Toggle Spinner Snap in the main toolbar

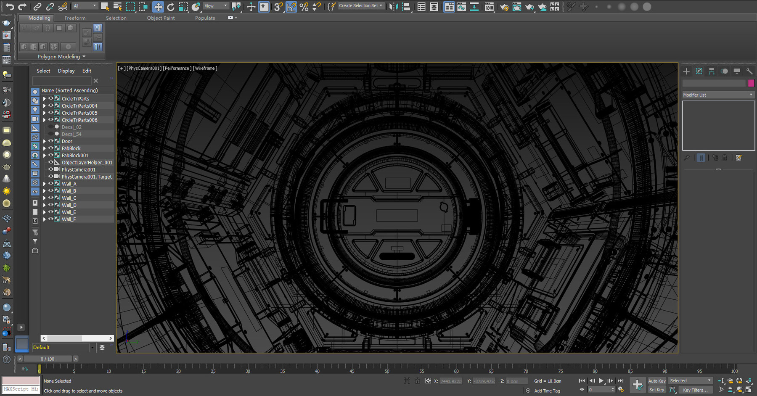tap(317, 6)
